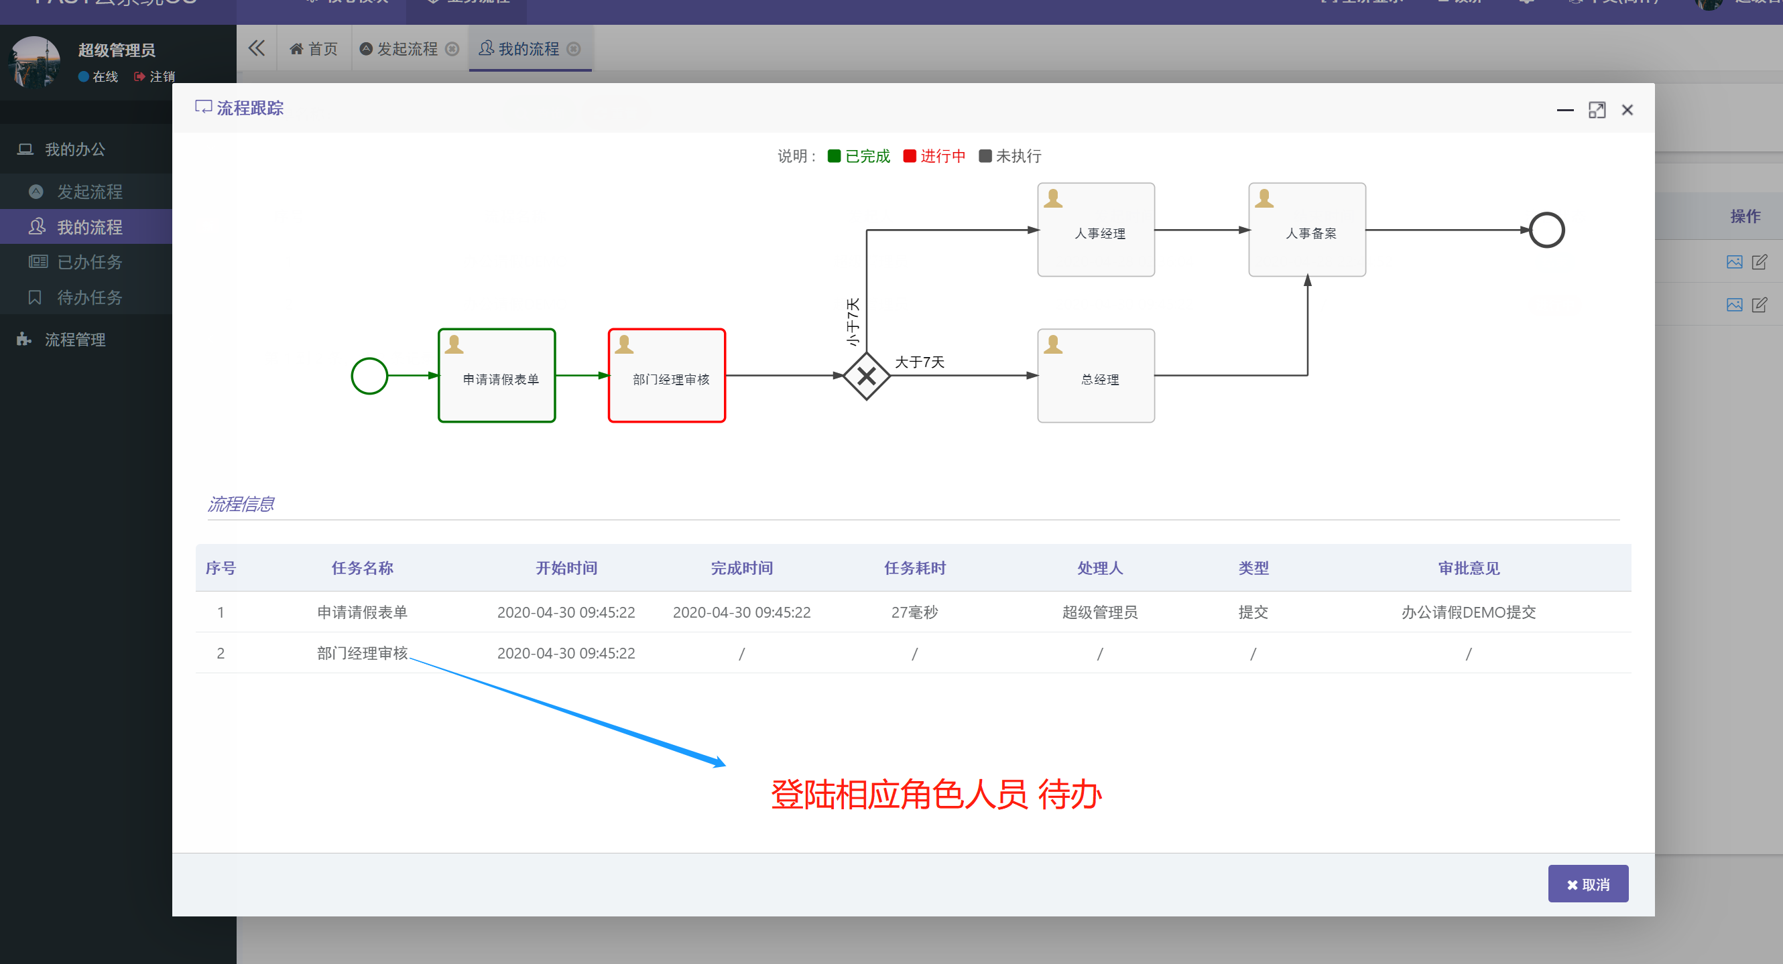This screenshot has width=1783, height=964.
Task: Click the 小于7天 flow label
Action: click(x=853, y=322)
